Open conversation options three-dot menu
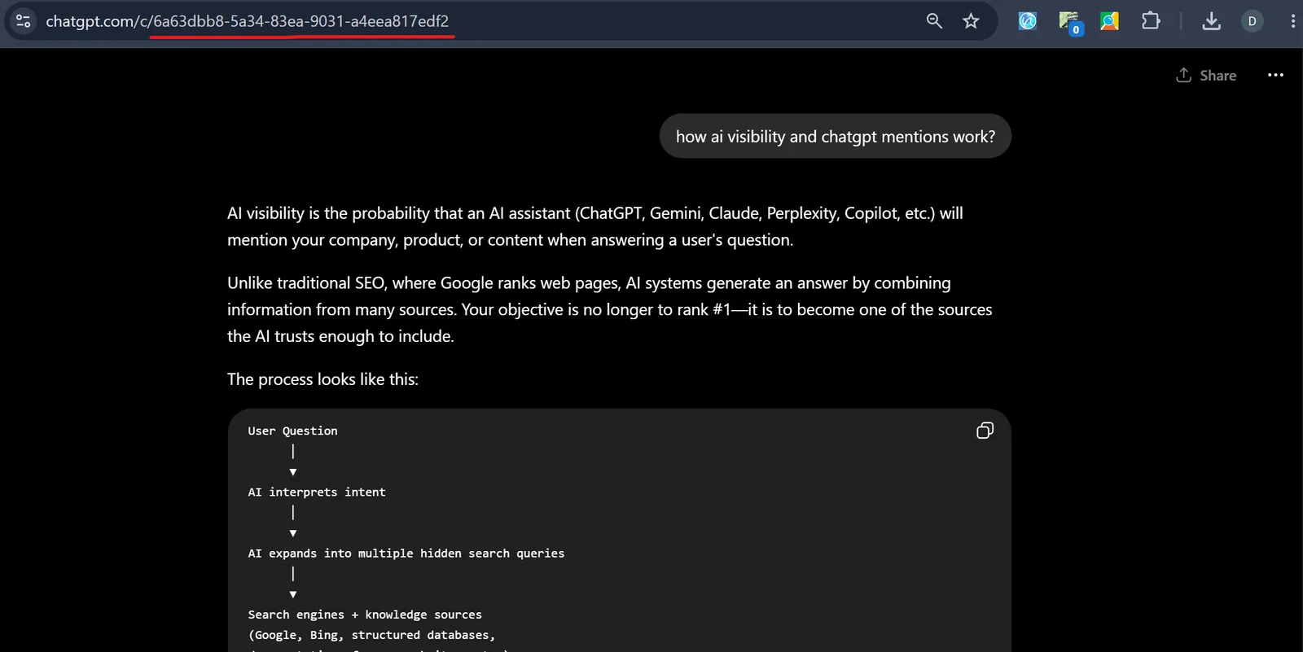This screenshot has height=652, width=1303. click(x=1275, y=75)
